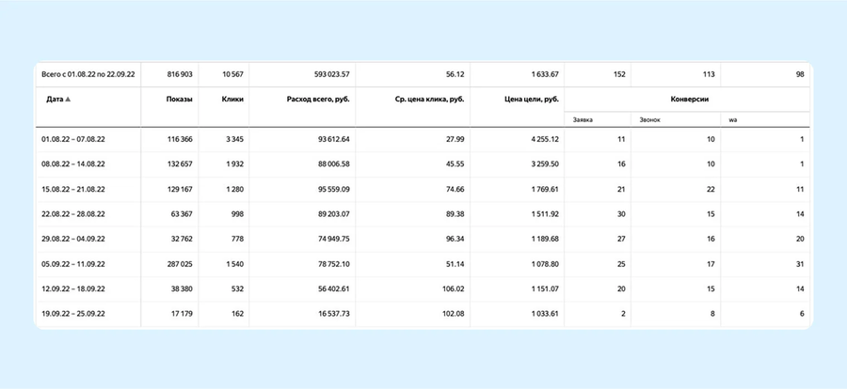Screen dimensions: 847x389
Task: Click impressions cell 287 025
Action: tap(180, 264)
